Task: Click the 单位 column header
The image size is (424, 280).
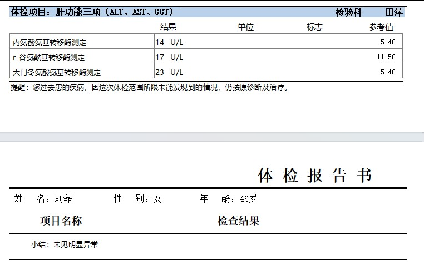Action: (x=245, y=27)
